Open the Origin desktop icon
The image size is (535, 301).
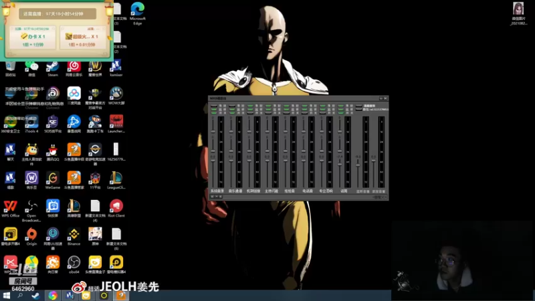[31, 237]
